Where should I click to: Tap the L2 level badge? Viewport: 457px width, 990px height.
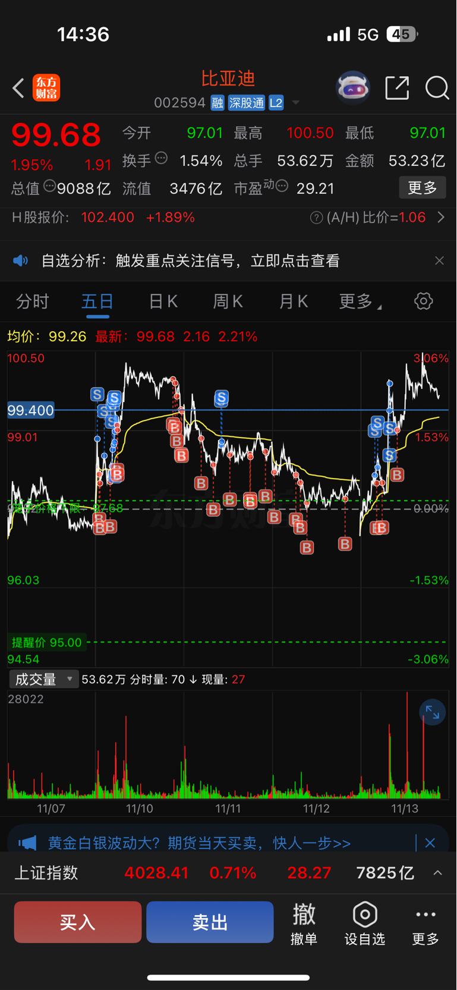276,103
